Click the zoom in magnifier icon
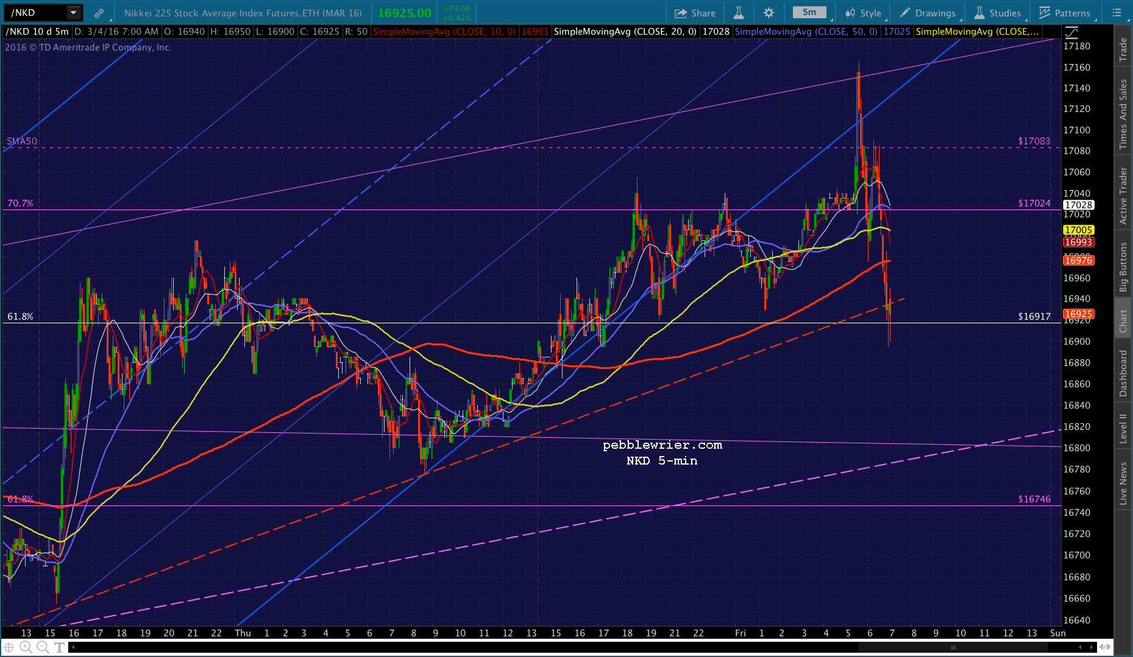 pyautogui.click(x=26, y=647)
